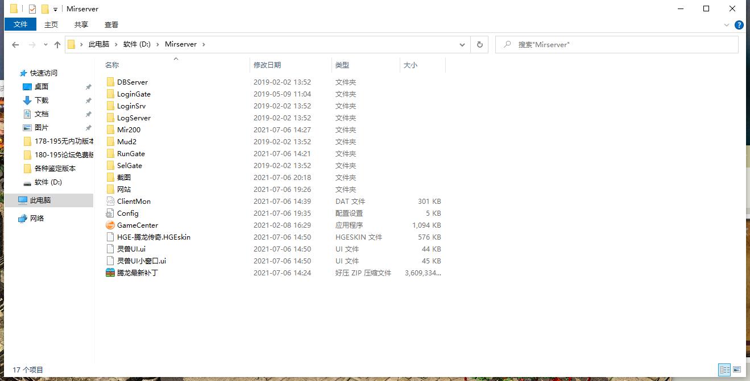Select the 腾龙最新补丁 ZIP archive icon
This screenshot has width=750, height=381.
tap(110, 273)
